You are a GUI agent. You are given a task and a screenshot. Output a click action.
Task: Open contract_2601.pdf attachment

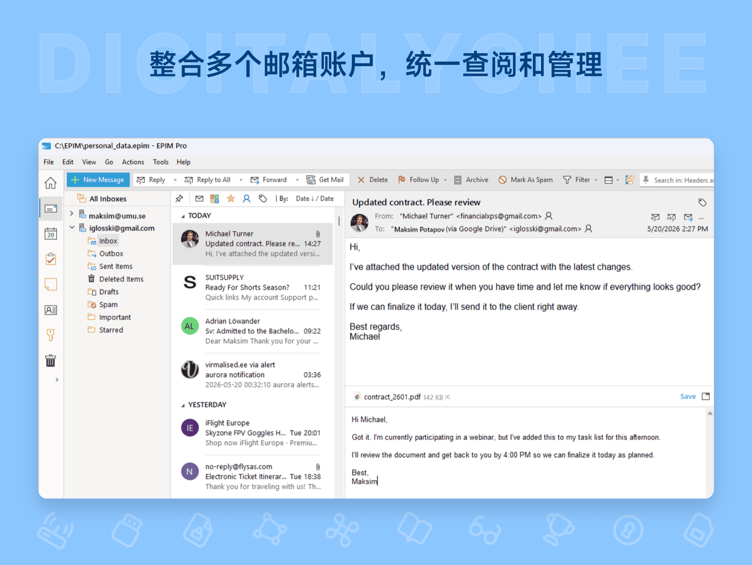(392, 397)
